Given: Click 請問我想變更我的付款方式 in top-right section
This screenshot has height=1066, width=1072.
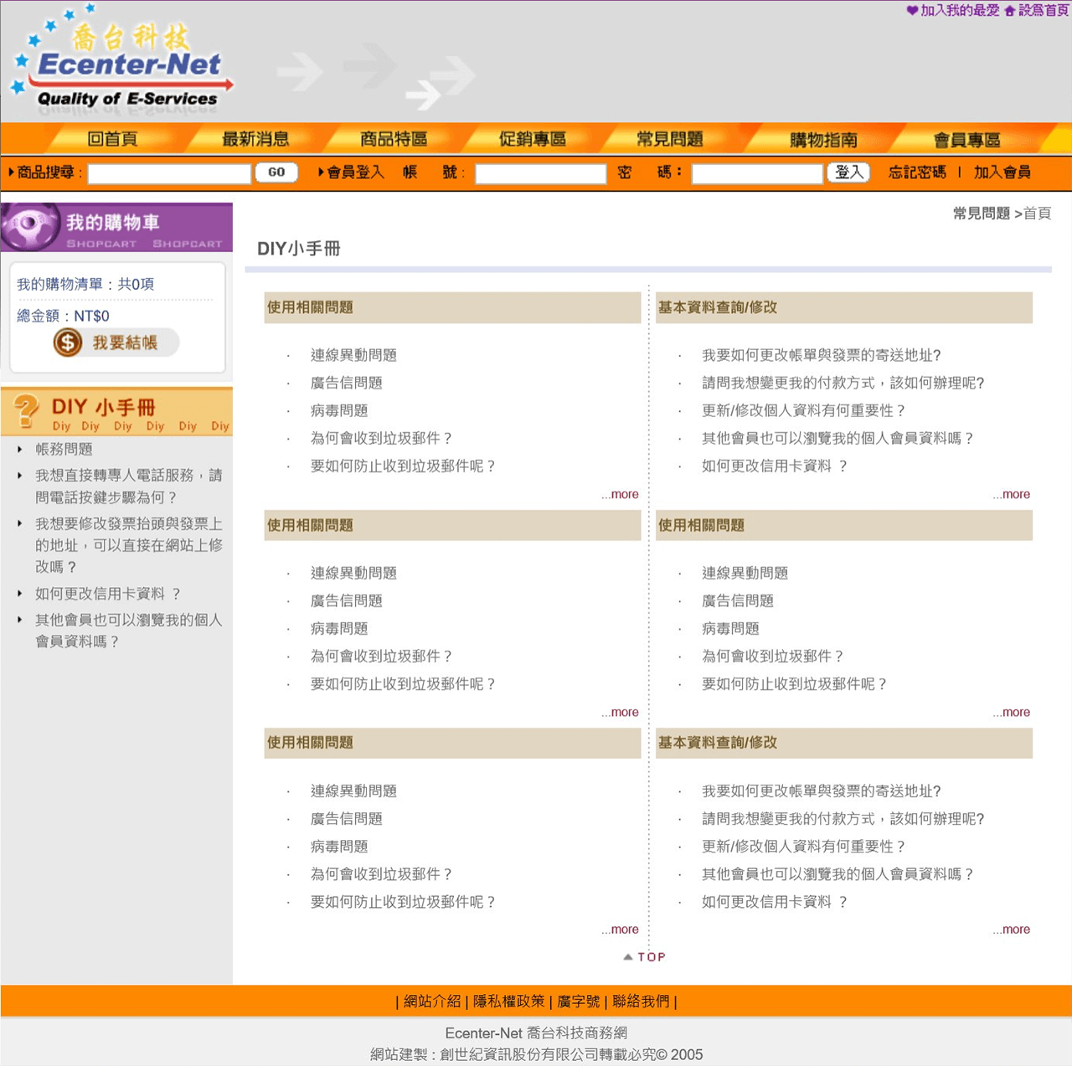Looking at the screenshot, I should point(843,383).
